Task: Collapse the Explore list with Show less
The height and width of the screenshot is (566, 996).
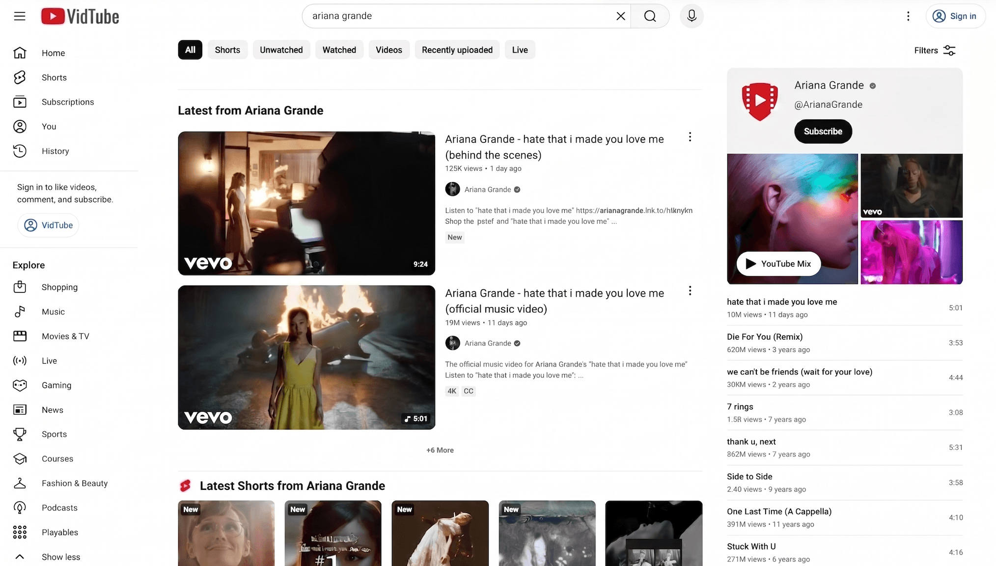Action: coord(60,557)
